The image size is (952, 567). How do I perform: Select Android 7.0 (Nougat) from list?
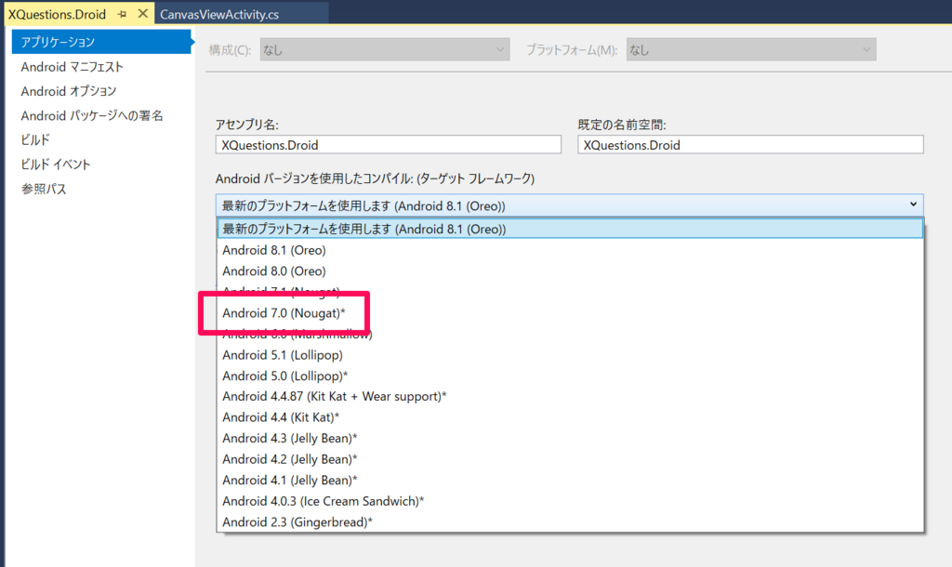[x=570, y=312]
